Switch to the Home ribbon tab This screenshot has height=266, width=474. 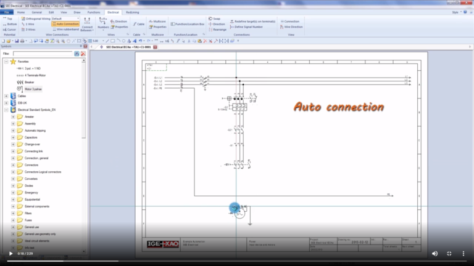[21, 12]
